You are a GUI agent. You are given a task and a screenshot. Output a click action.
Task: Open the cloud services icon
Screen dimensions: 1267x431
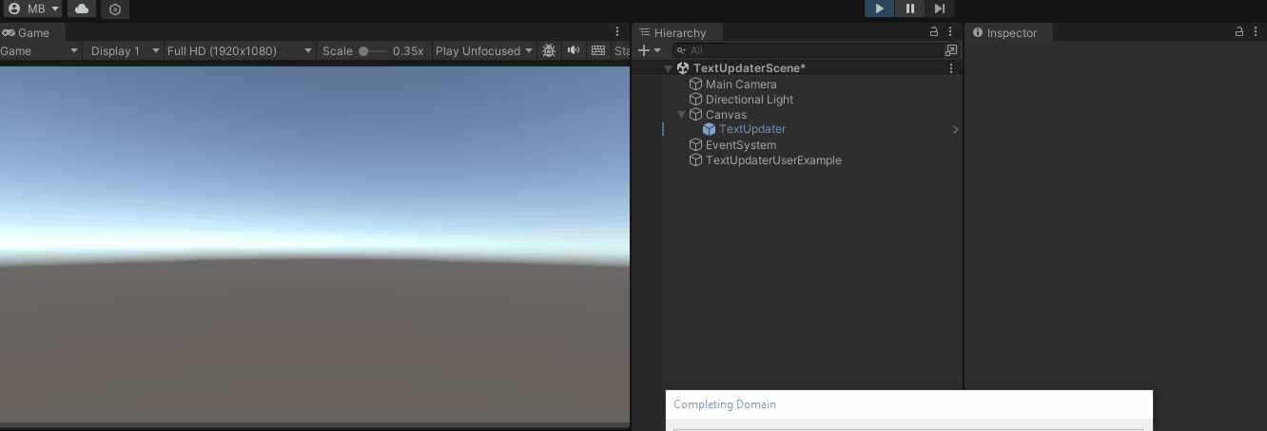(x=82, y=9)
